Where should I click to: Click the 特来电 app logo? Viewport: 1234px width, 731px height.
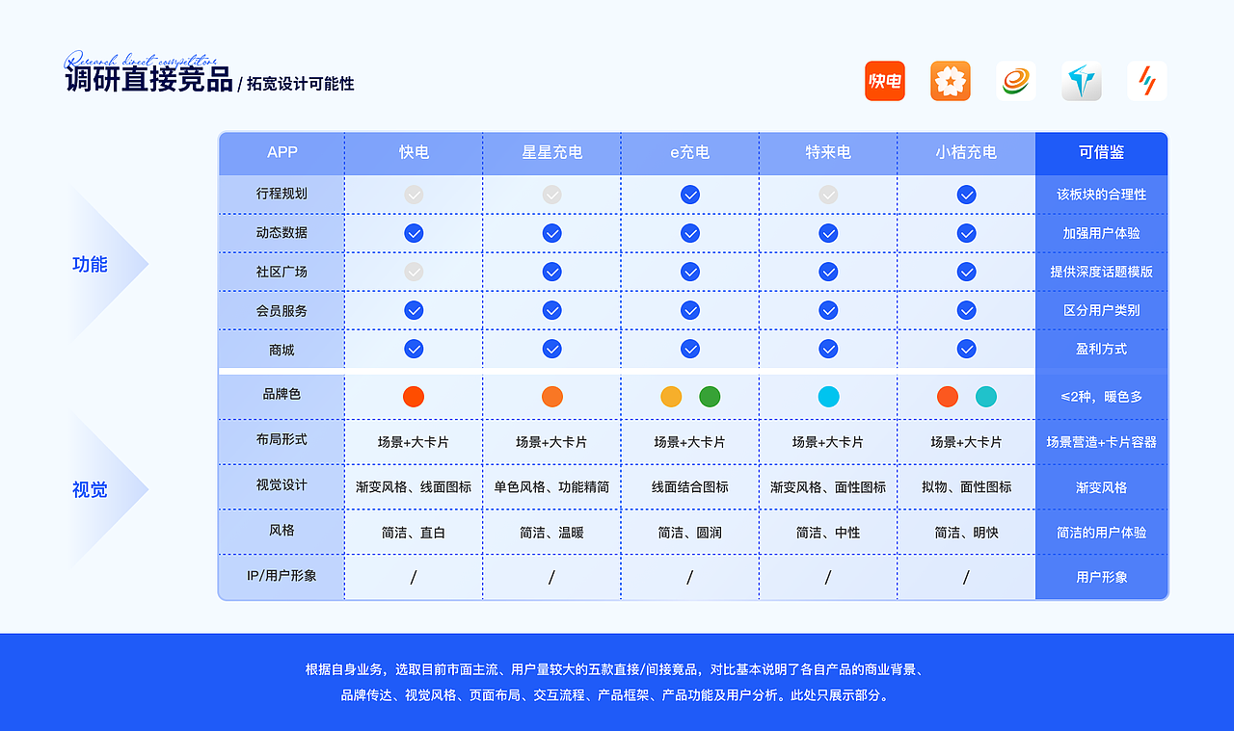tap(1082, 81)
